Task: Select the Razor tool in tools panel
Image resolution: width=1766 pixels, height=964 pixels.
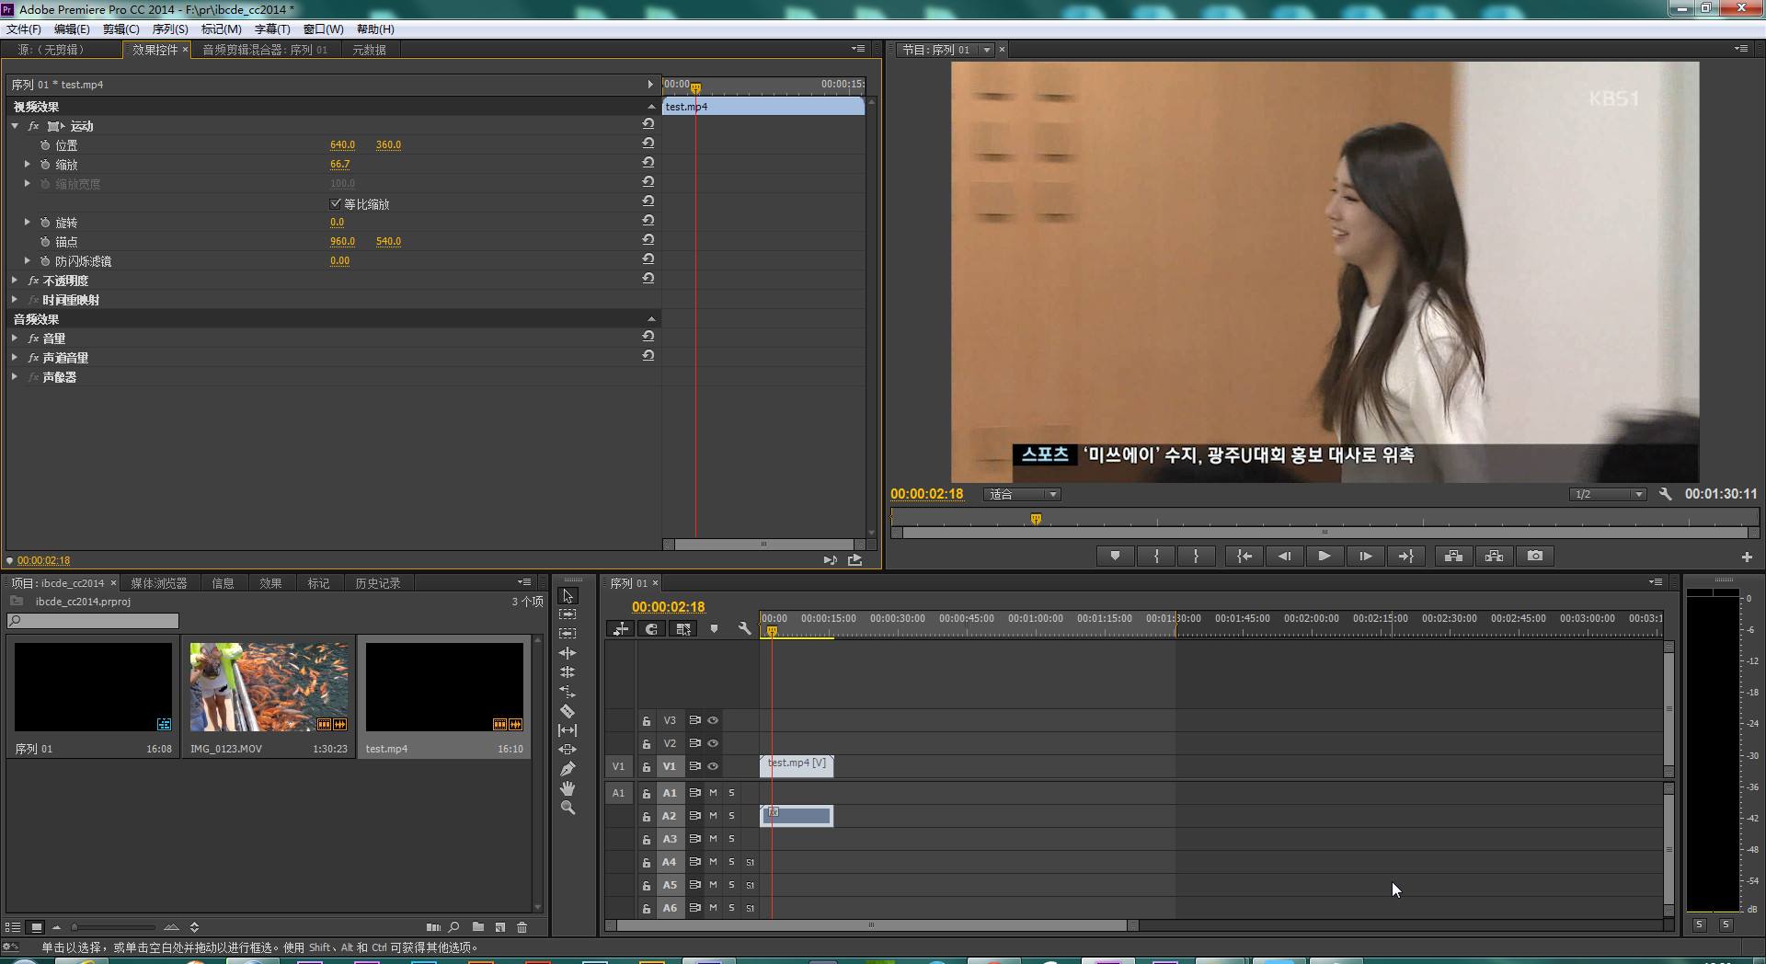Action: [x=568, y=711]
